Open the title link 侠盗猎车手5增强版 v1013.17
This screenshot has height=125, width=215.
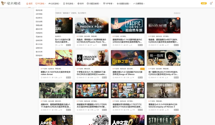tap(92, 106)
